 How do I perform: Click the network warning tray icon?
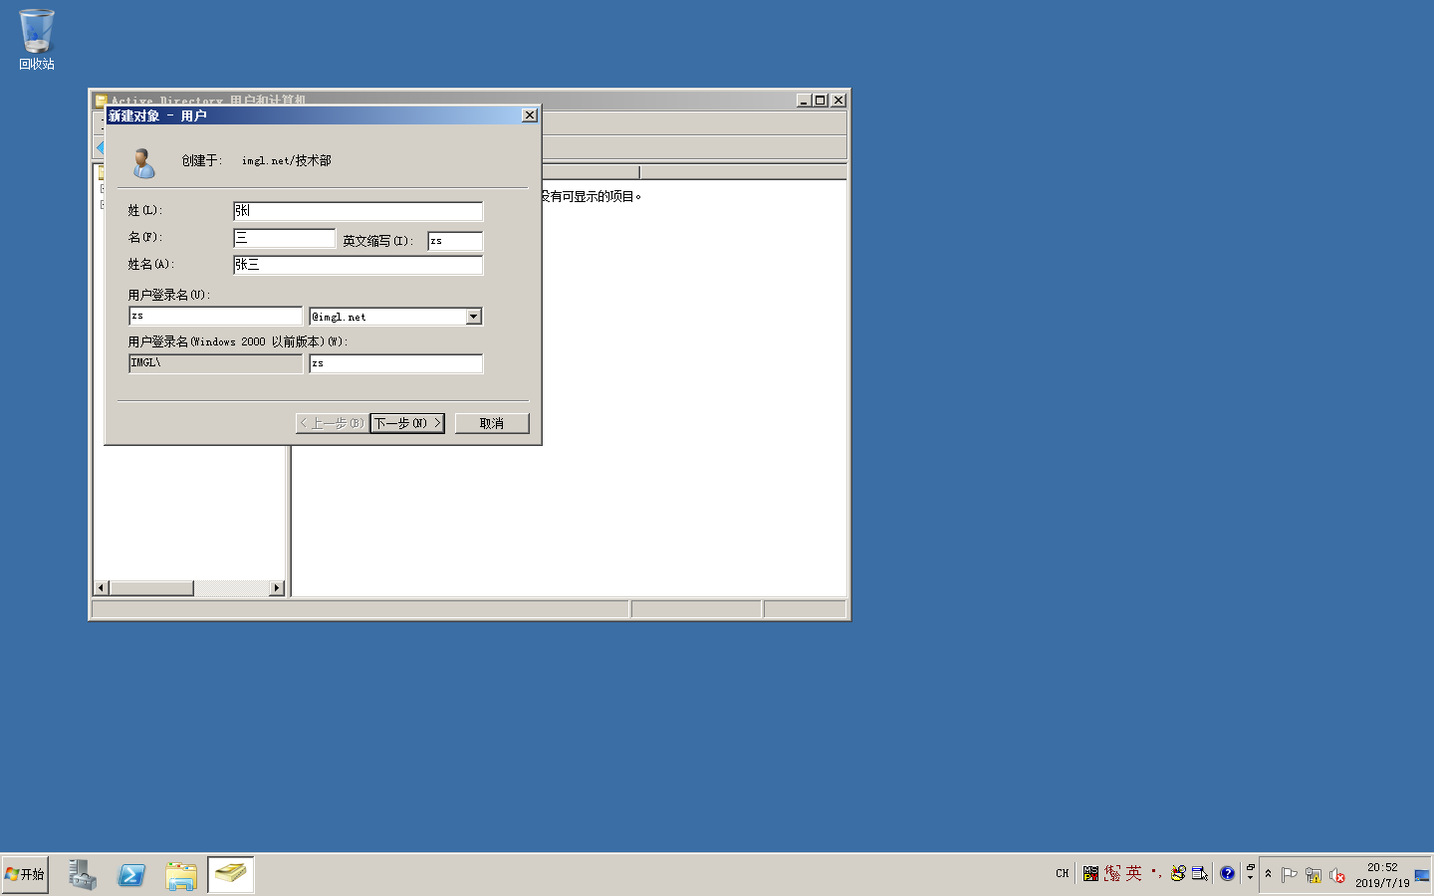pos(1314,875)
